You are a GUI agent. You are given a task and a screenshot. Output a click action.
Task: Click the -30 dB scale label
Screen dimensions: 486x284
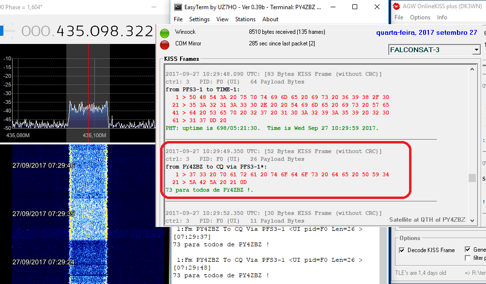pos(7,93)
